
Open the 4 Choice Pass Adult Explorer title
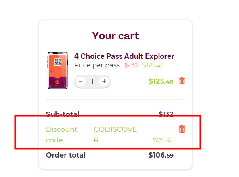coord(124,56)
